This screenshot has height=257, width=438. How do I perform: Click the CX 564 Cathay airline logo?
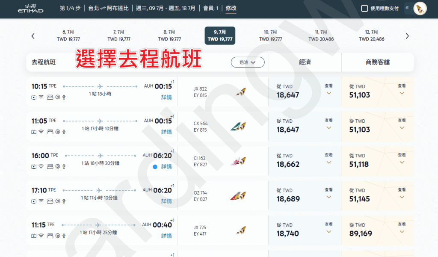[238, 127]
